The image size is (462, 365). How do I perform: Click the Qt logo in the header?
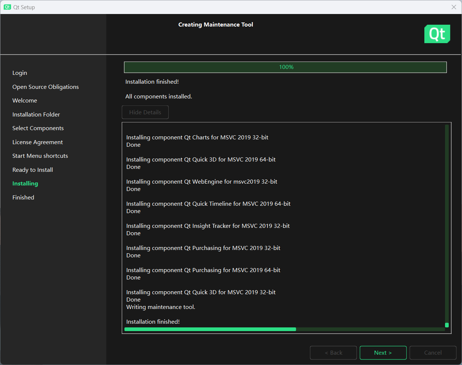[437, 34]
